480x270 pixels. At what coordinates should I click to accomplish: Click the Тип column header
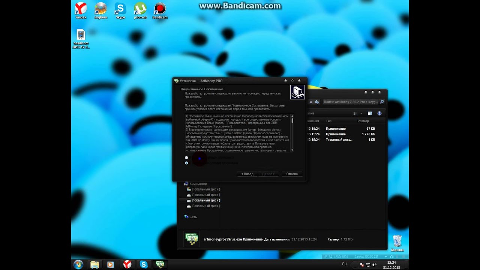pyautogui.click(x=328, y=121)
